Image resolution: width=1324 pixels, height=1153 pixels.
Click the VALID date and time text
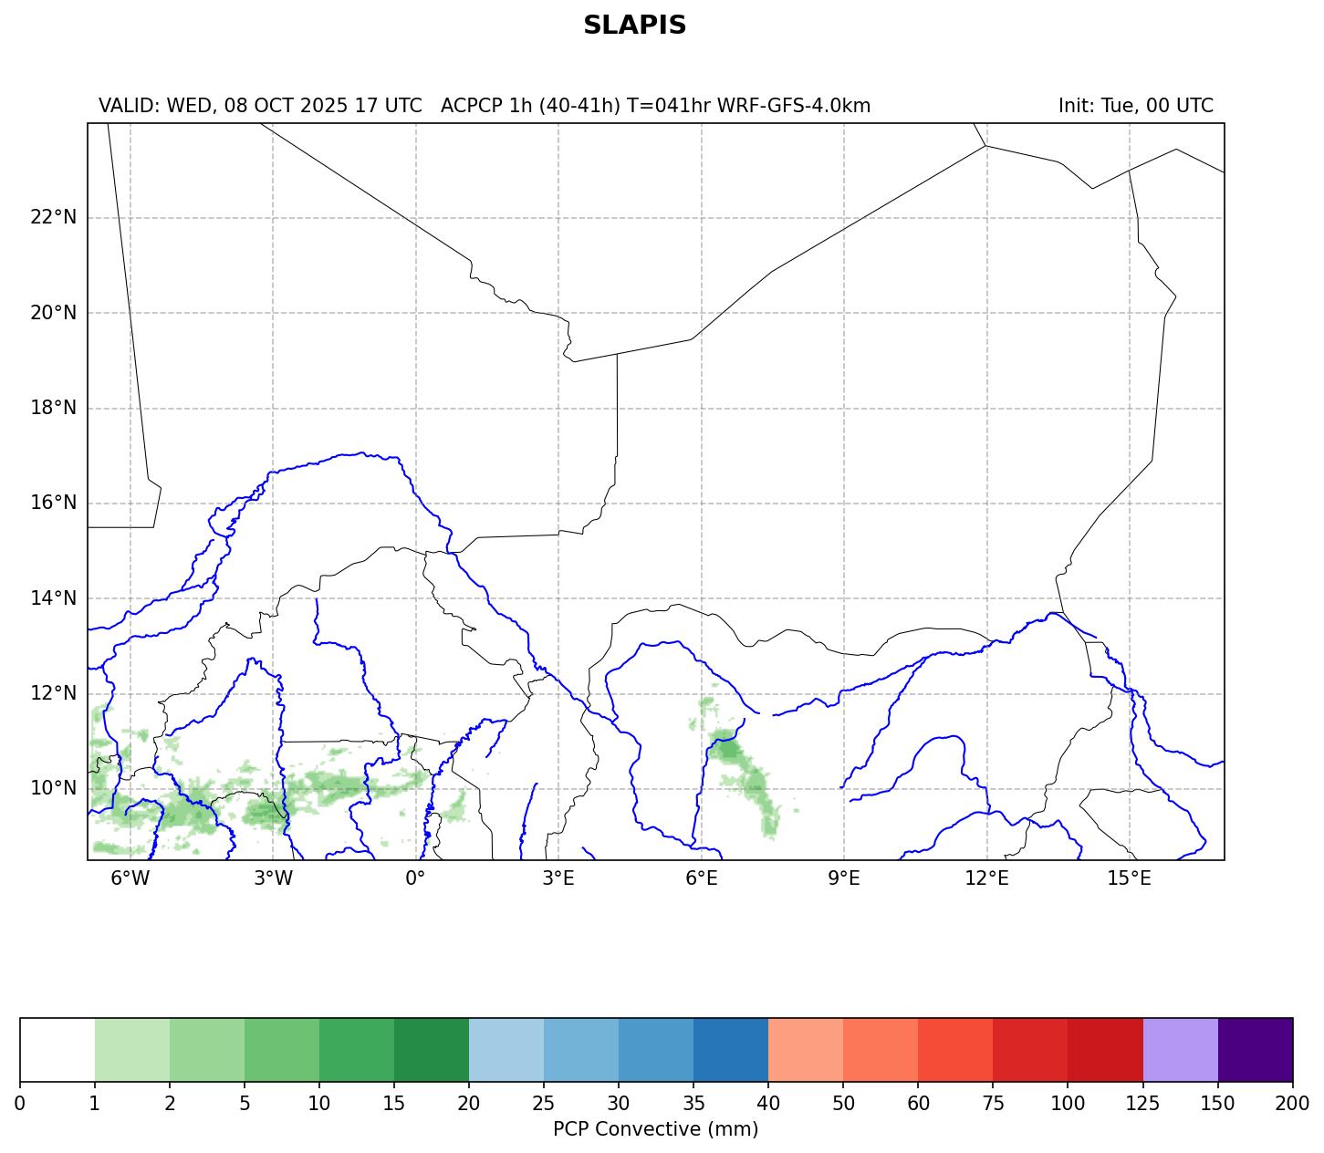pos(260,106)
